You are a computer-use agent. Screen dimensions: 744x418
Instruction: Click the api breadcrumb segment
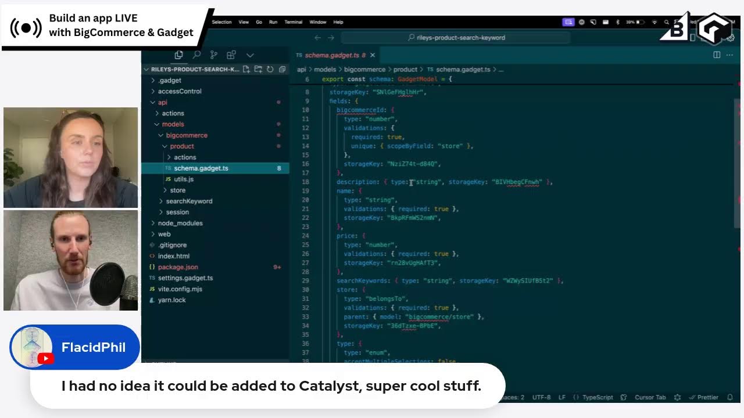pyautogui.click(x=301, y=70)
